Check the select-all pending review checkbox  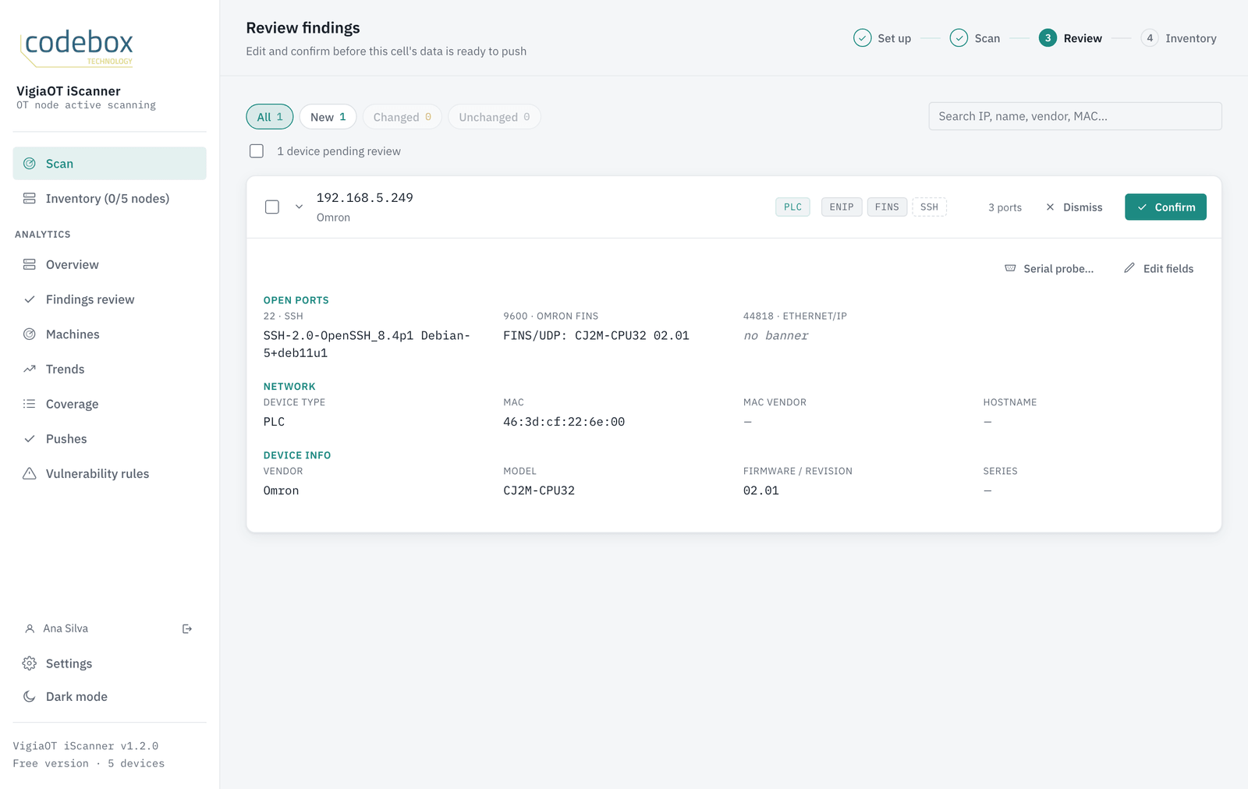pos(257,151)
